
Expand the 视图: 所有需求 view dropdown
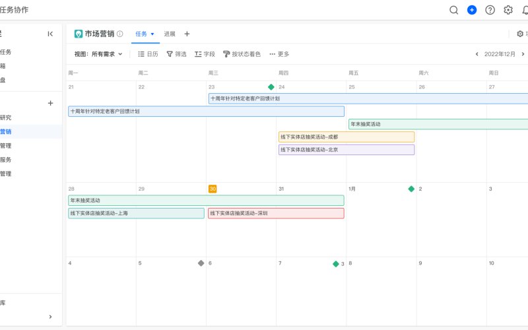click(98, 54)
